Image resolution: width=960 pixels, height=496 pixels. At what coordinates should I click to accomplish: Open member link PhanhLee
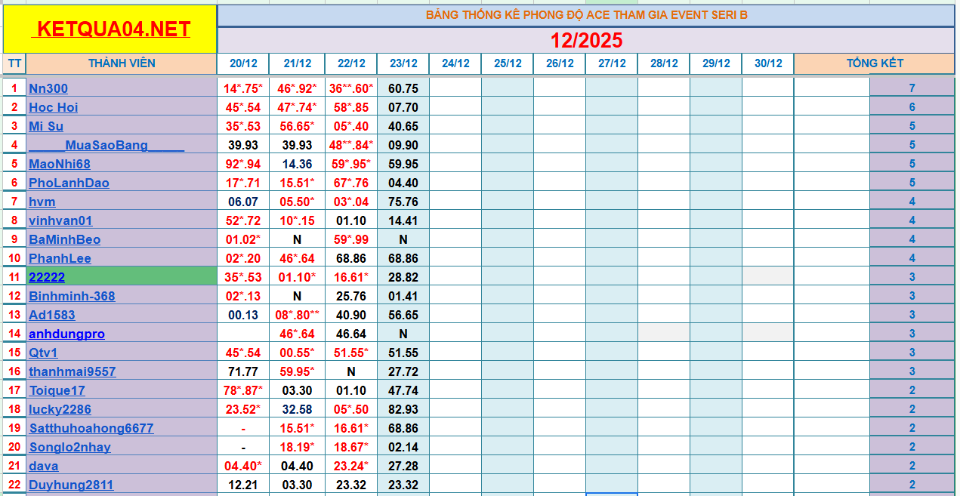[x=60, y=258]
